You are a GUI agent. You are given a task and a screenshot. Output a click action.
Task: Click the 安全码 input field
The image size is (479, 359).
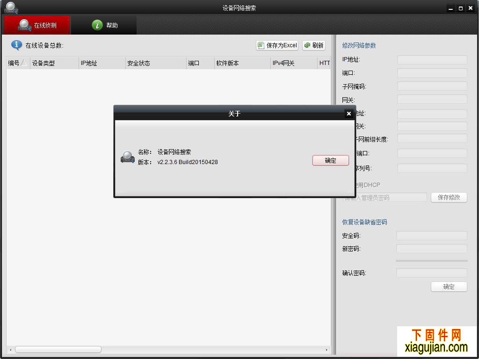[x=431, y=236]
